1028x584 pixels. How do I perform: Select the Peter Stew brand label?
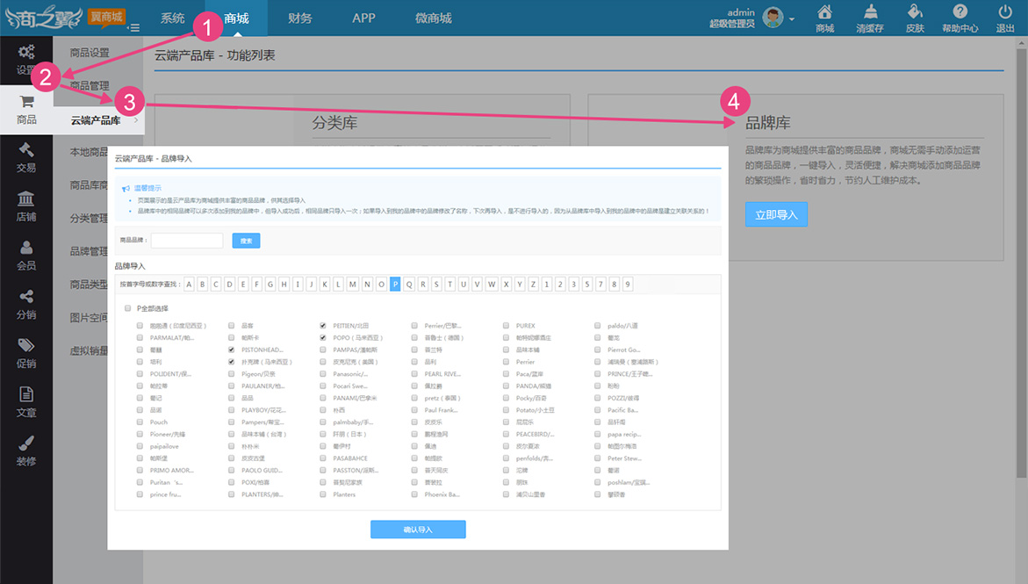(625, 458)
